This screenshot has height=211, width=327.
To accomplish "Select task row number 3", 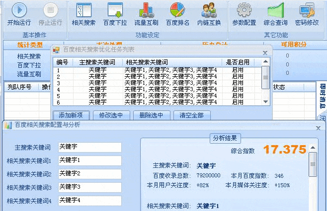I will [158, 83].
